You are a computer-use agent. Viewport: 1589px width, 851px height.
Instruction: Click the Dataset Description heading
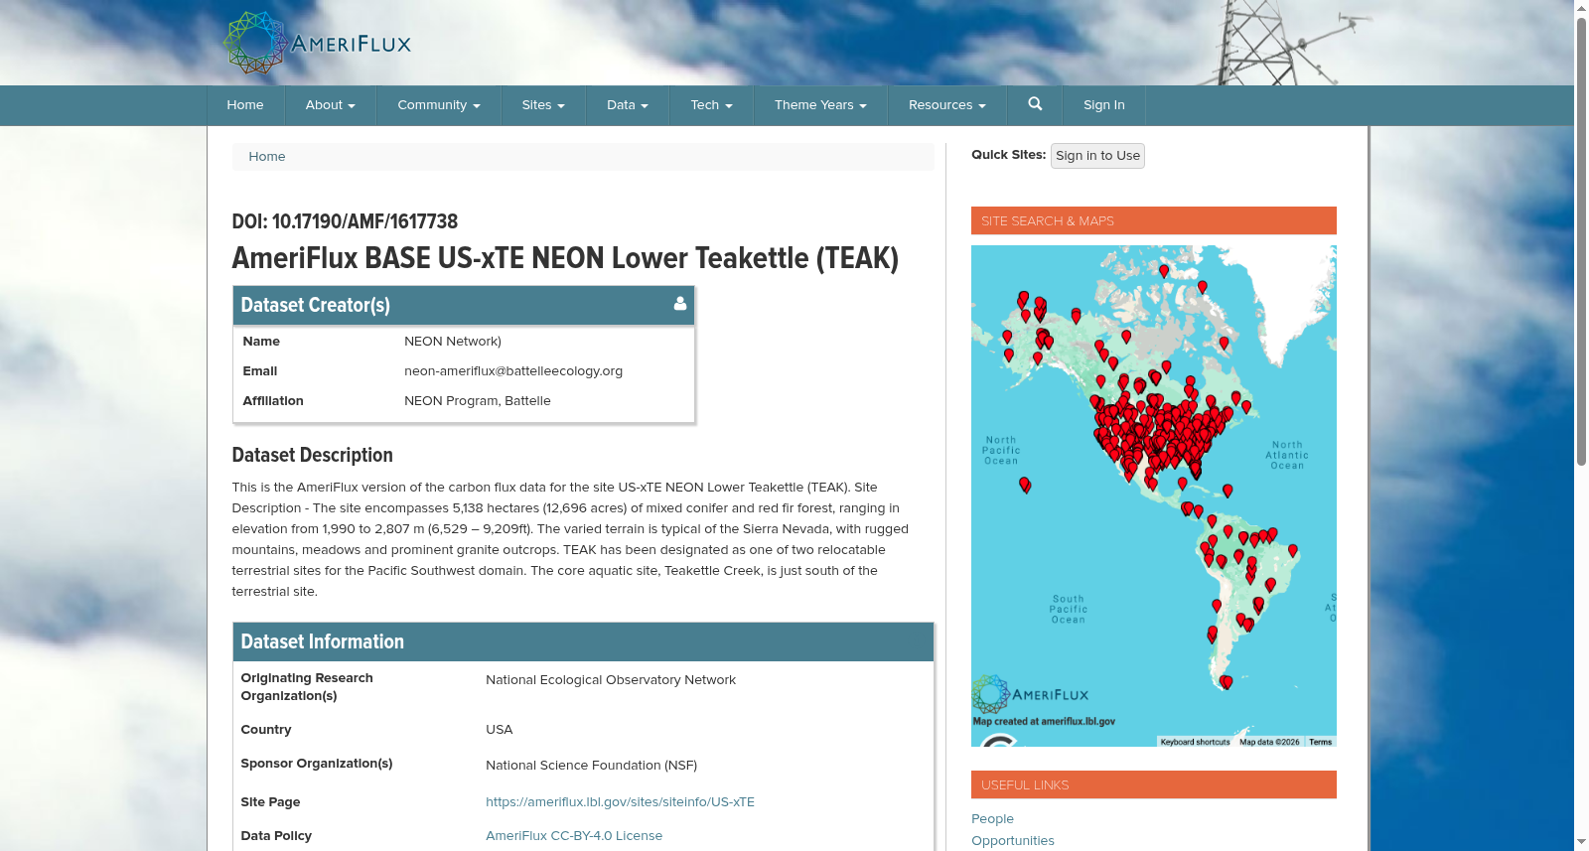coord(312,455)
